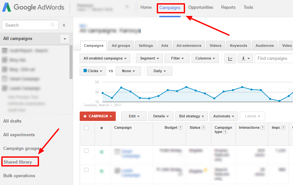This screenshot has width=293, height=185.
Task: Click the search magnifier icon in sidebar
Action: coord(53,25)
